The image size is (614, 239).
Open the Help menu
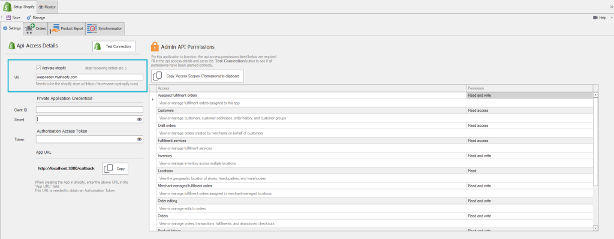pos(600,17)
